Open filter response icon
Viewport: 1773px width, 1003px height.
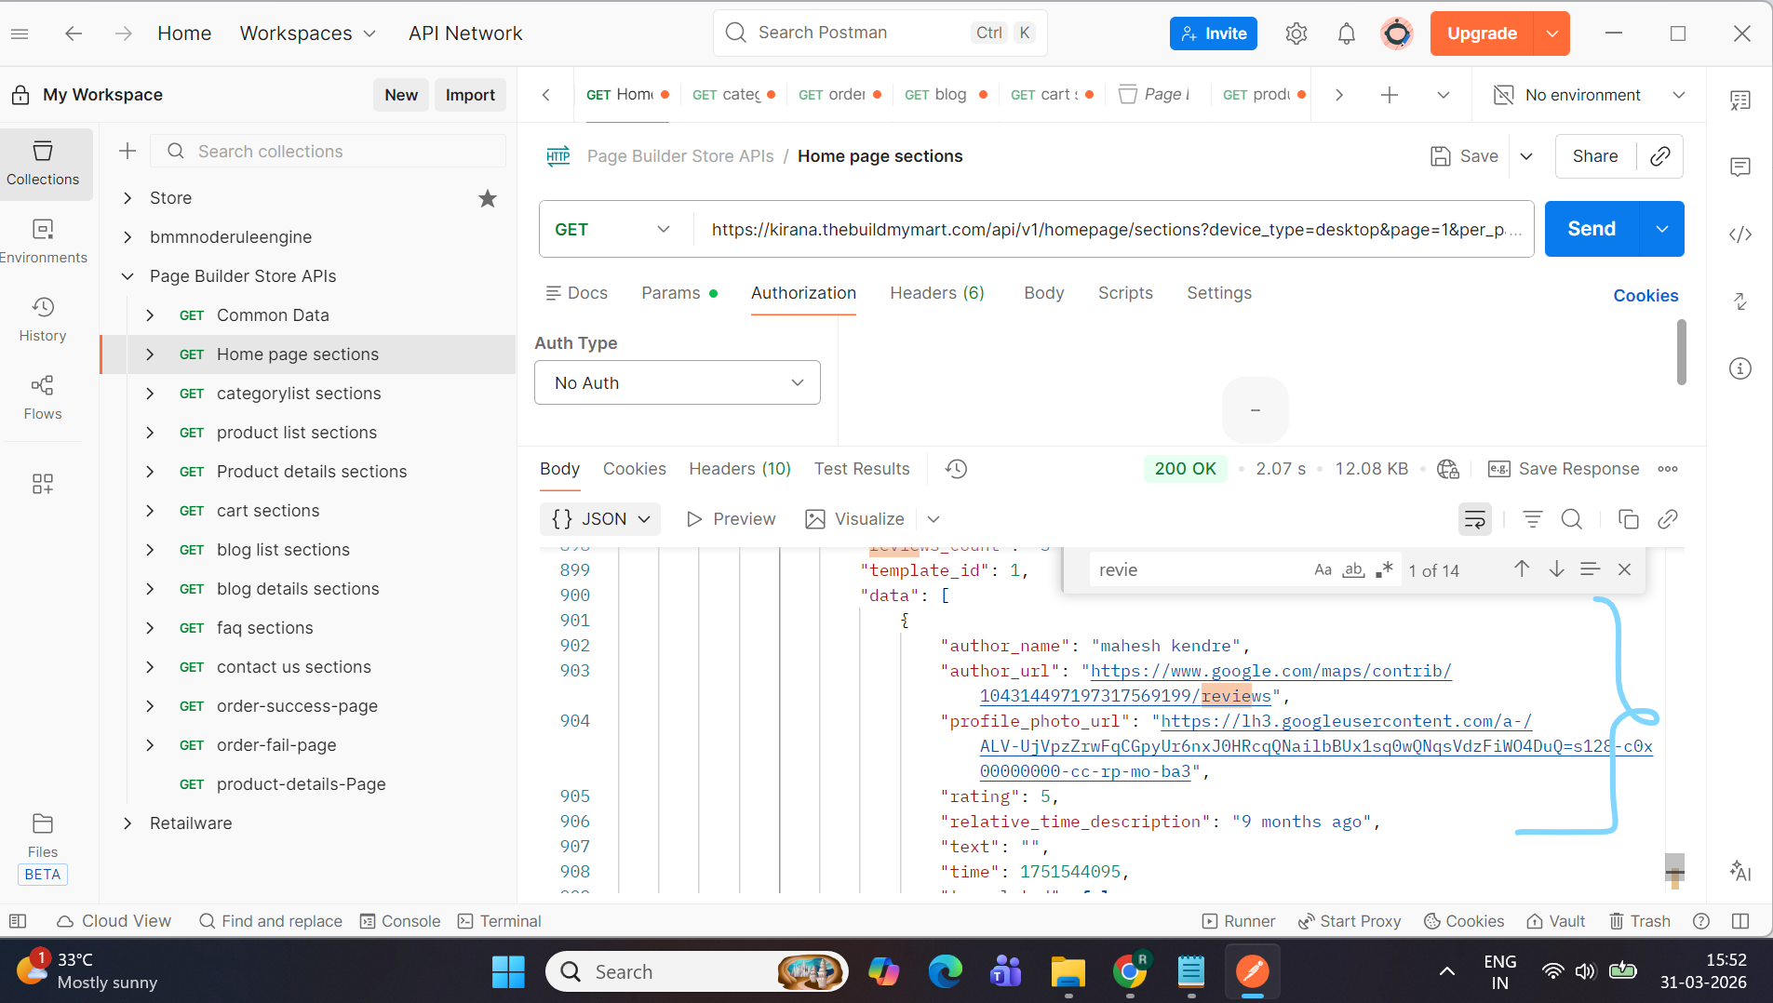[1532, 519]
